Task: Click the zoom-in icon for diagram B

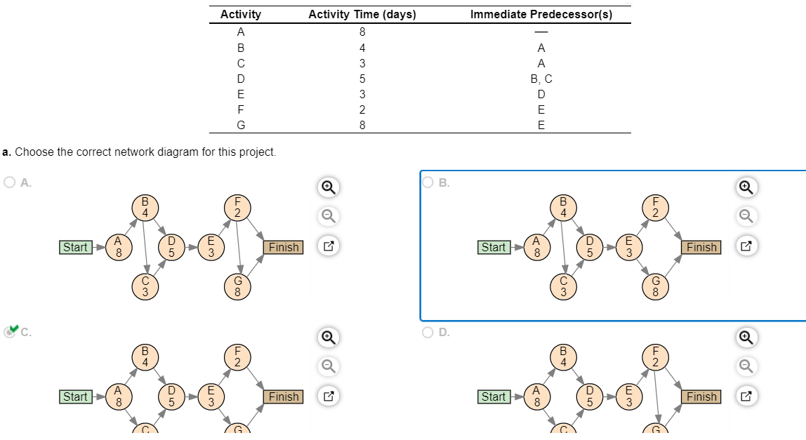Action: pos(746,187)
